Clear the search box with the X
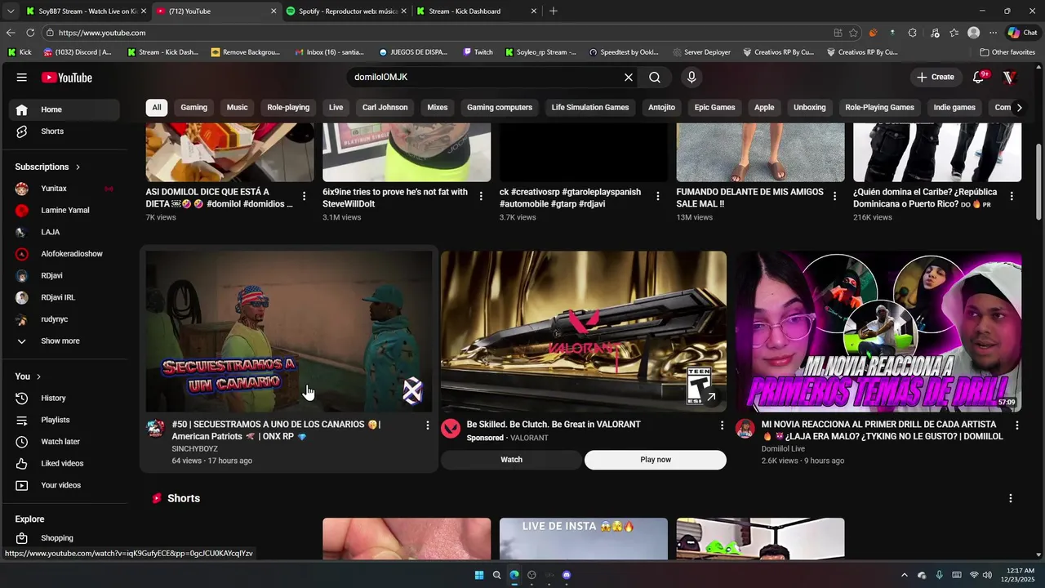 click(x=629, y=78)
